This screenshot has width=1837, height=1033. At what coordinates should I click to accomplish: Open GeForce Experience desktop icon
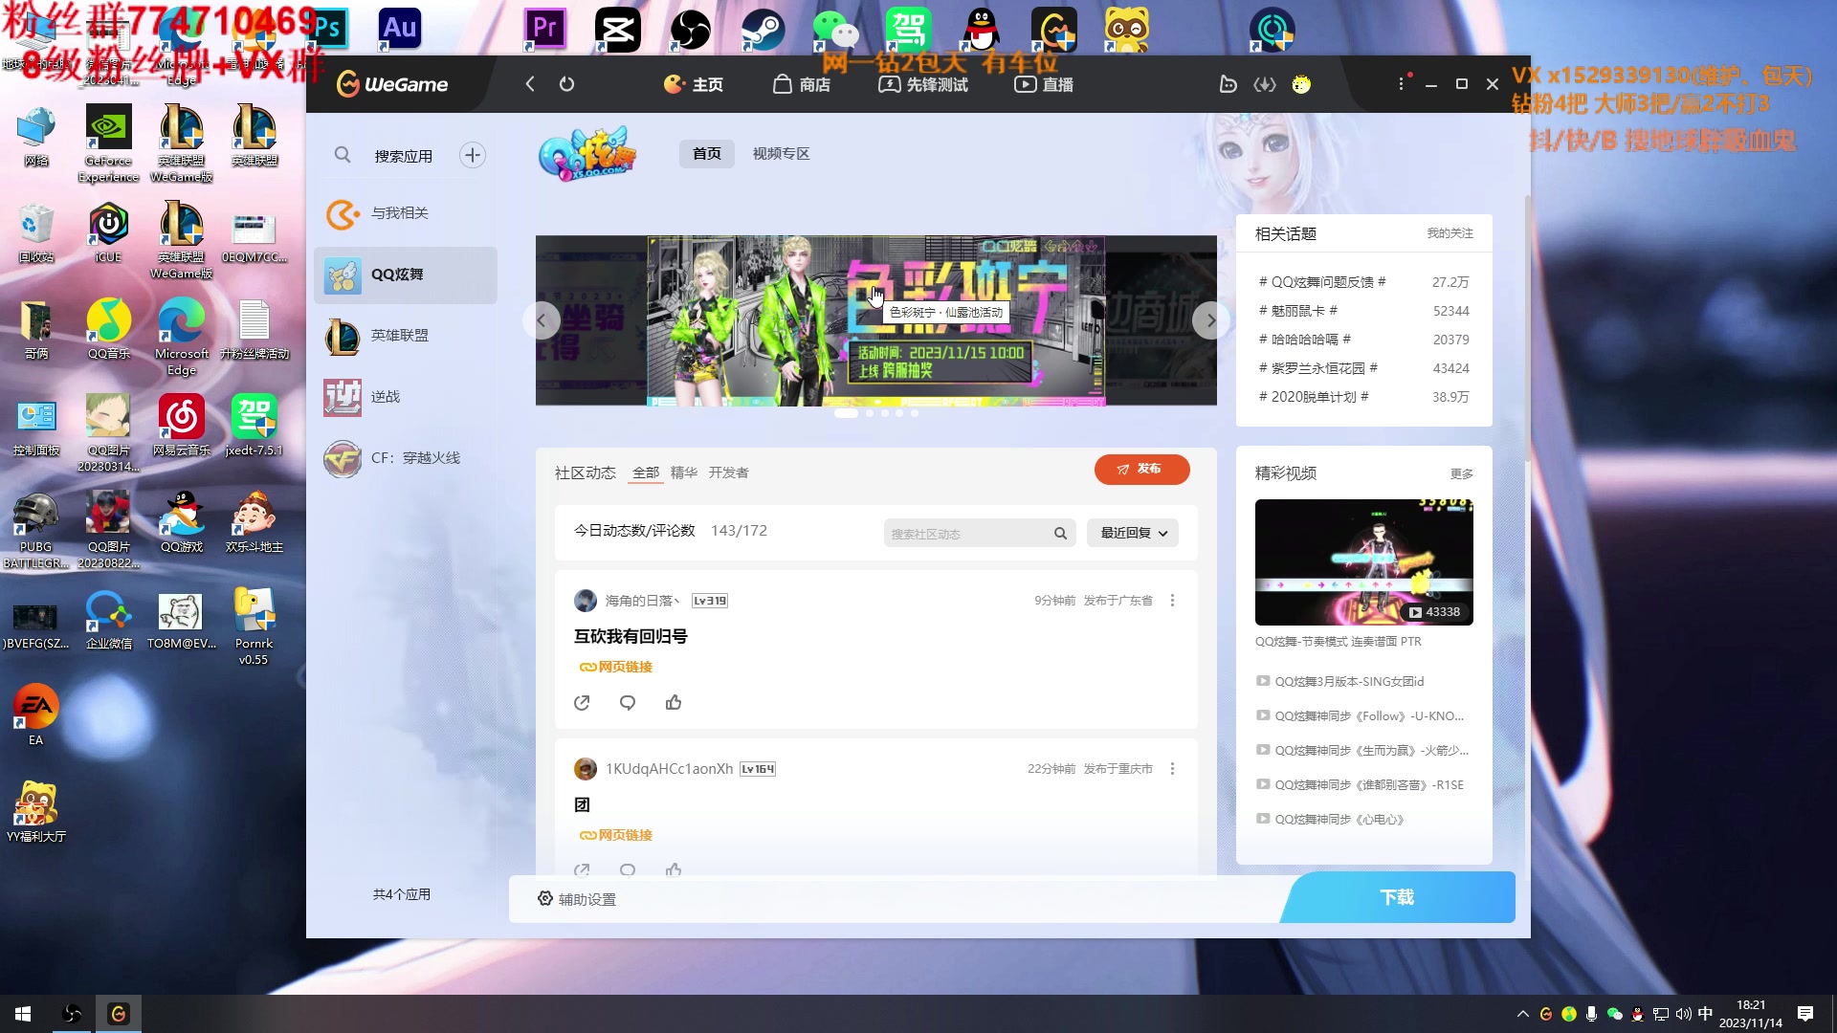click(x=108, y=142)
